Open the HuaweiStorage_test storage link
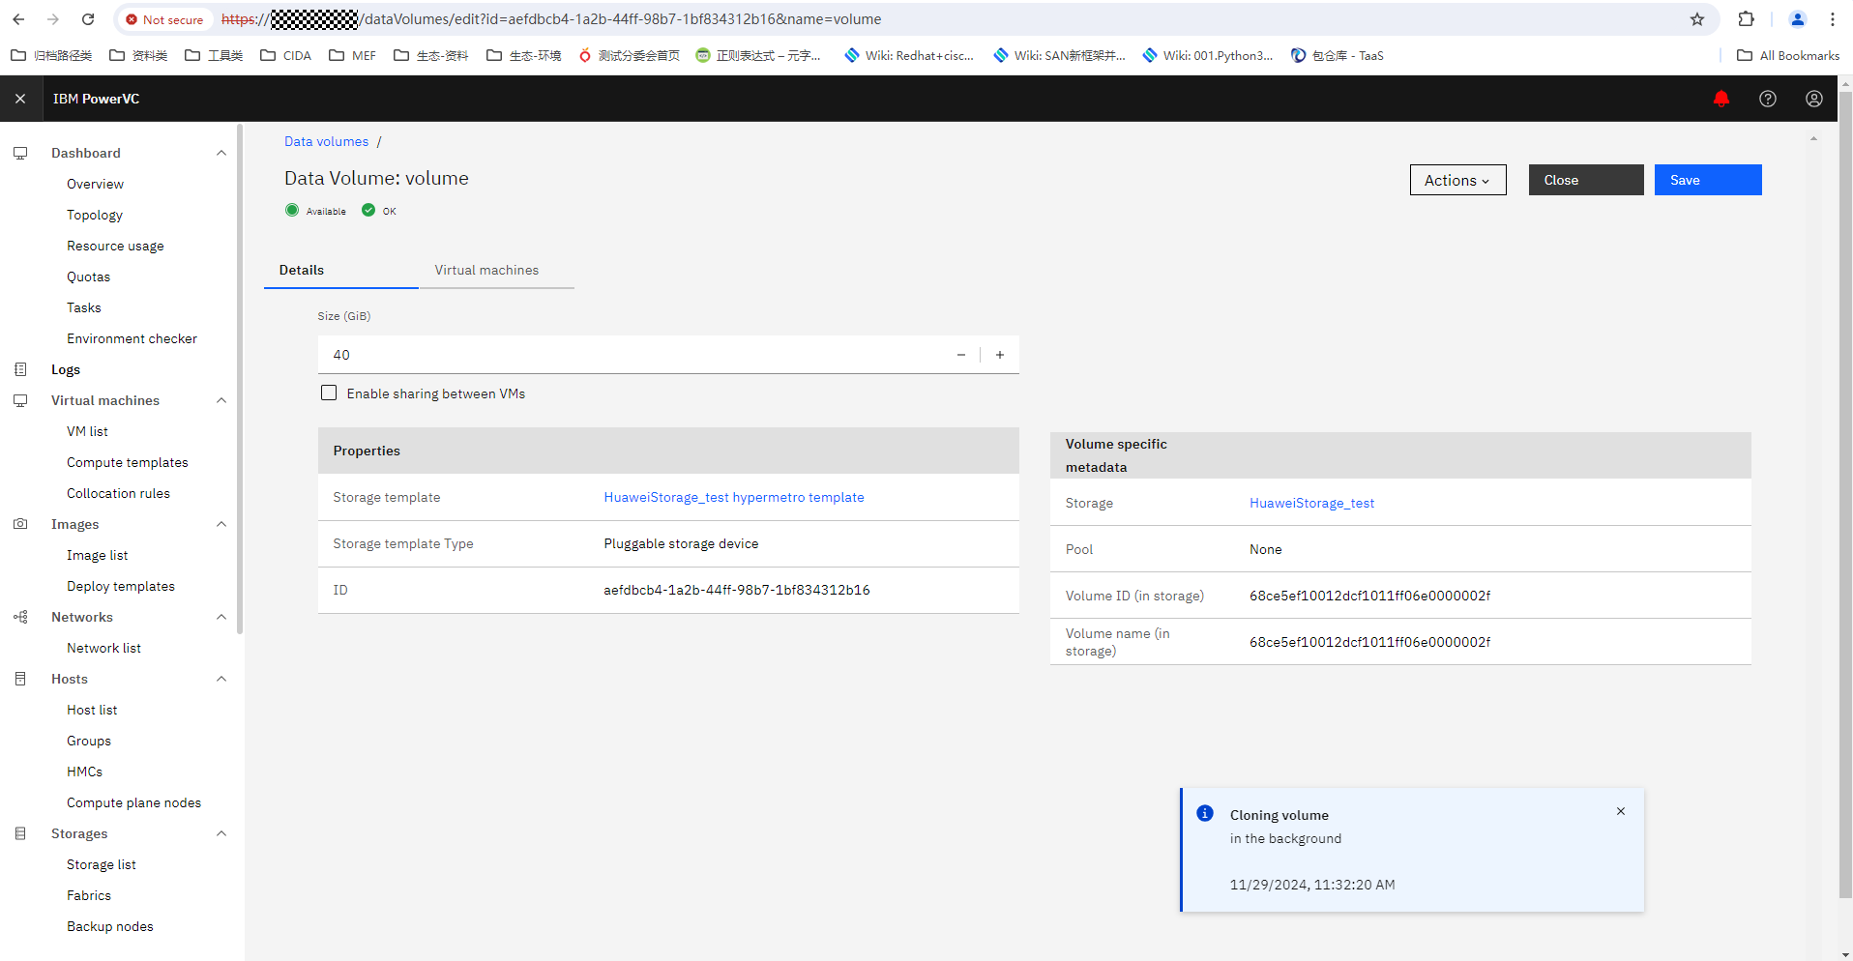Viewport: 1853px width, 961px height. (x=1311, y=503)
